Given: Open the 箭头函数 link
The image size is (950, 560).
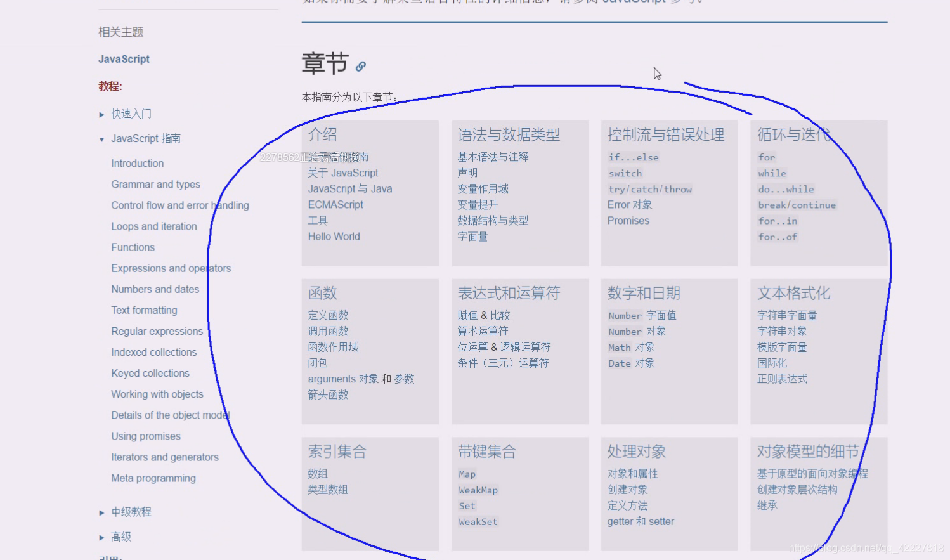Looking at the screenshot, I should tap(329, 394).
